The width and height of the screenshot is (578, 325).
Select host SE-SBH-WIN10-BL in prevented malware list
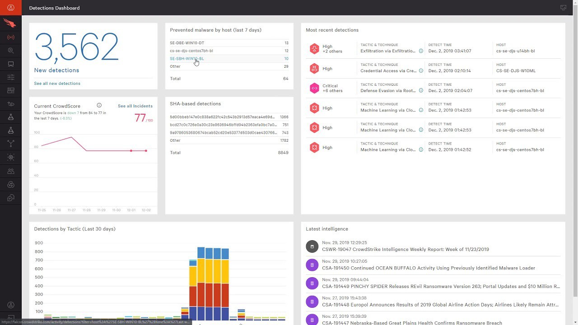coord(187,59)
